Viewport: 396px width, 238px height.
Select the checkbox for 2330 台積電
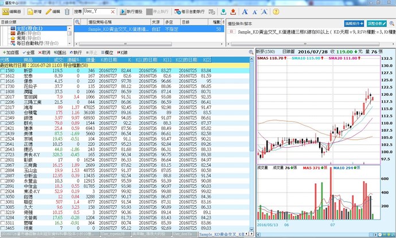(3, 112)
